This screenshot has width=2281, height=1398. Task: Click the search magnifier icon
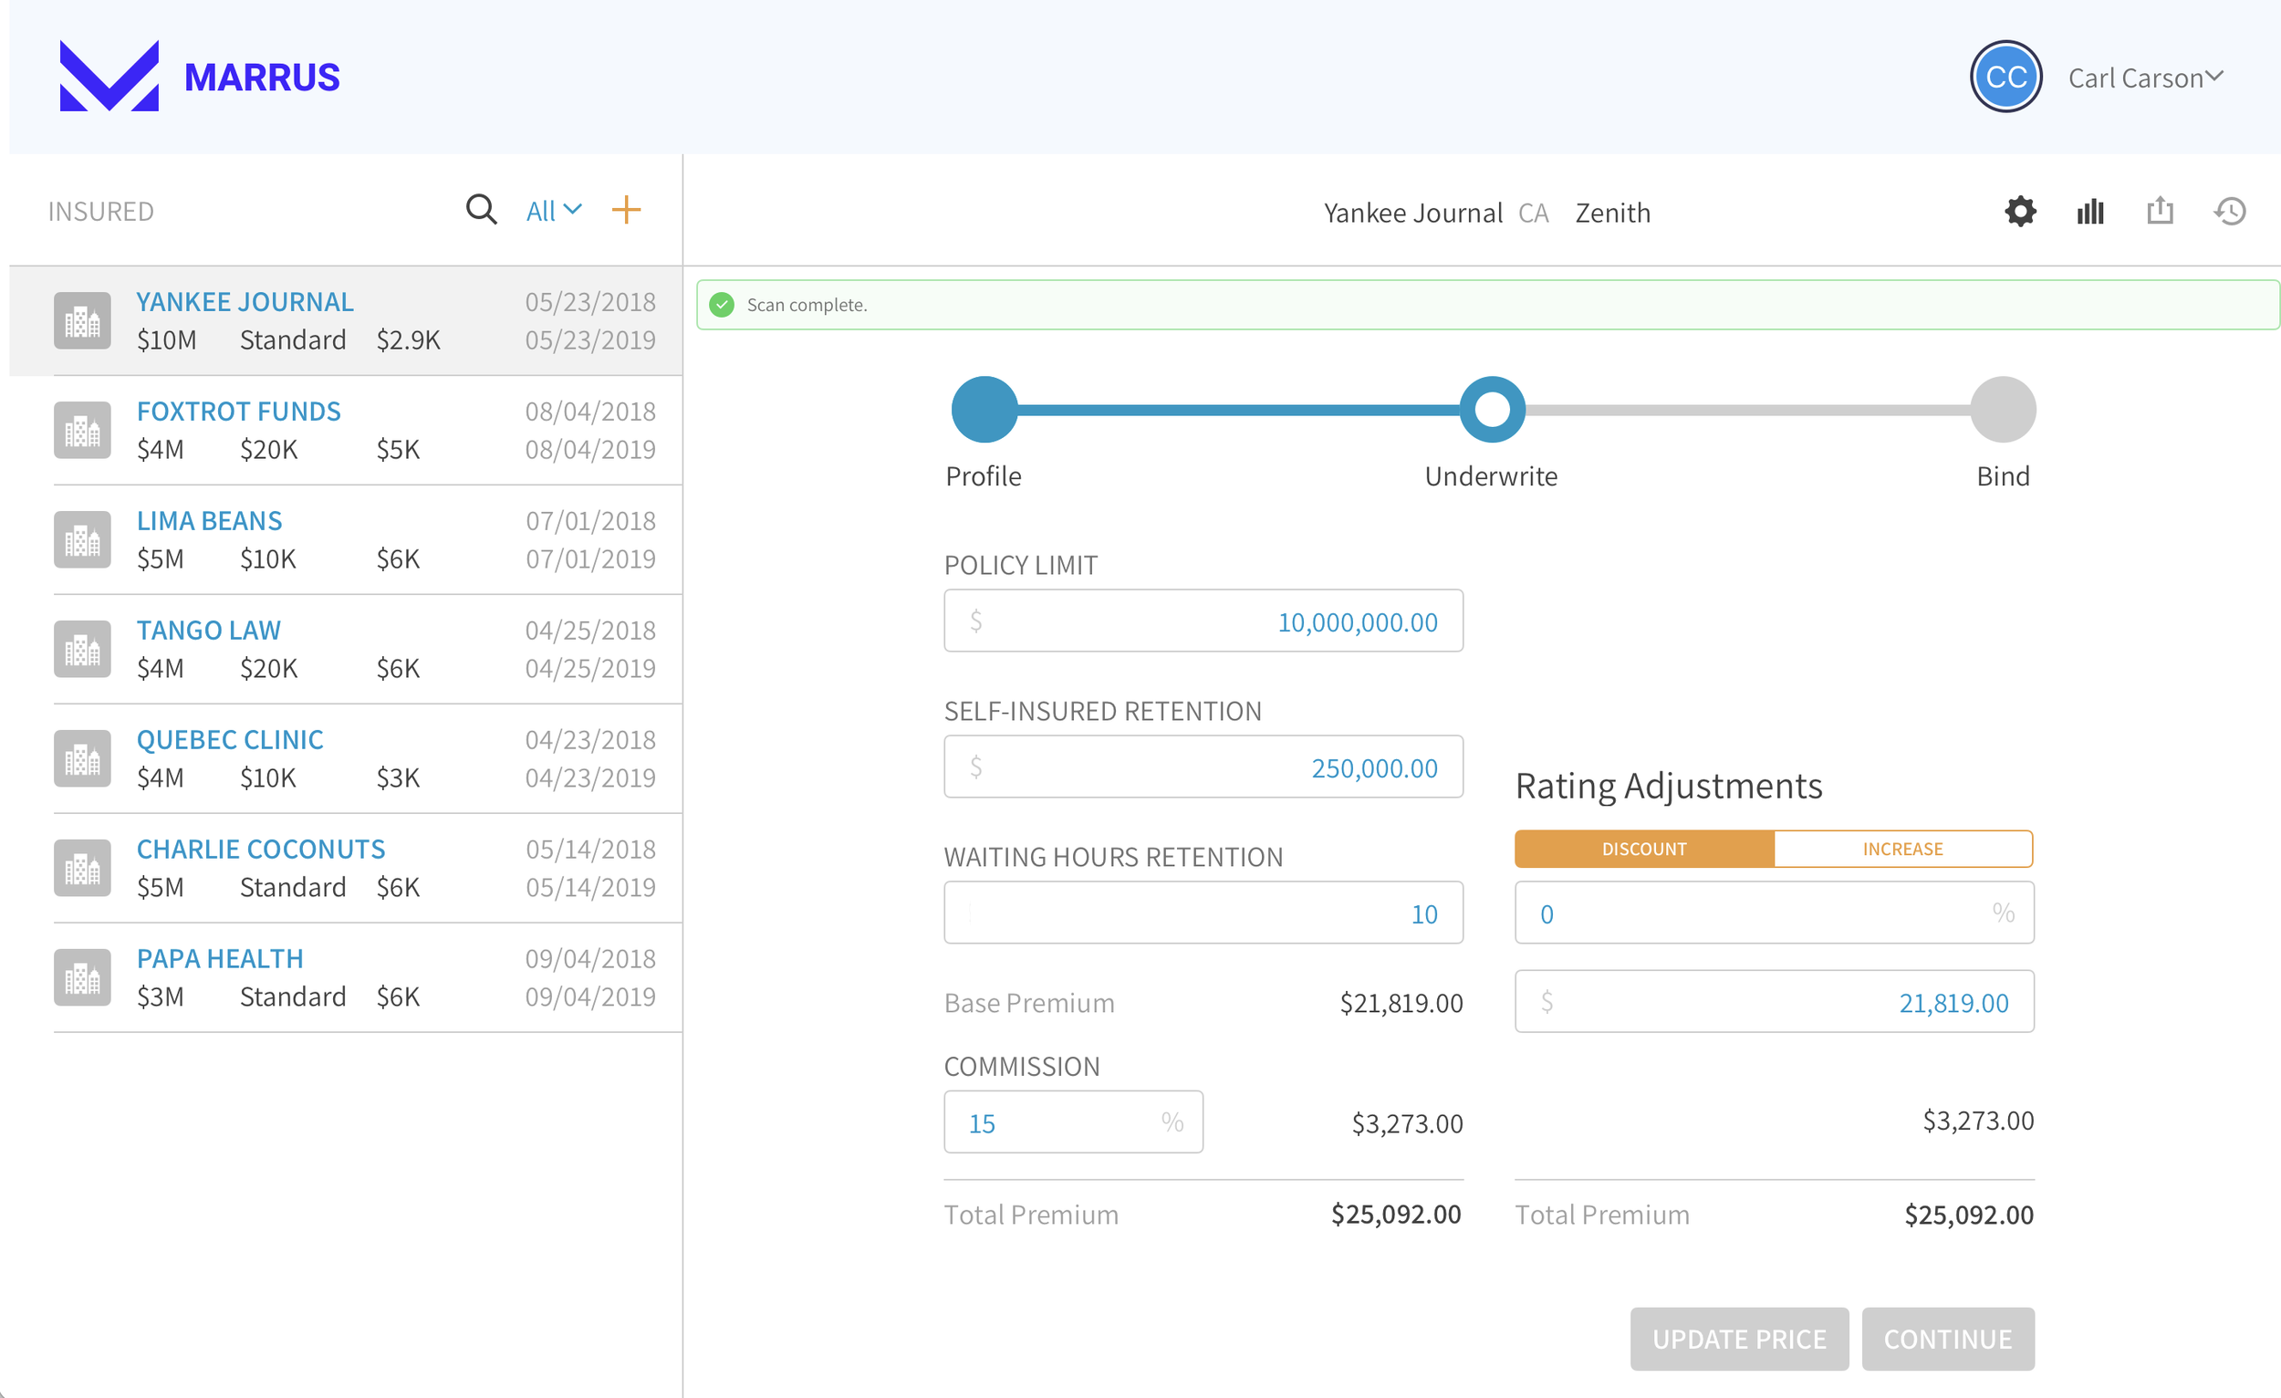[x=481, y=210]
